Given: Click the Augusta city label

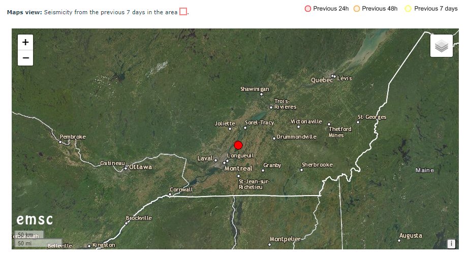Looking at the screenshot, I should click(x=411, y=236).
